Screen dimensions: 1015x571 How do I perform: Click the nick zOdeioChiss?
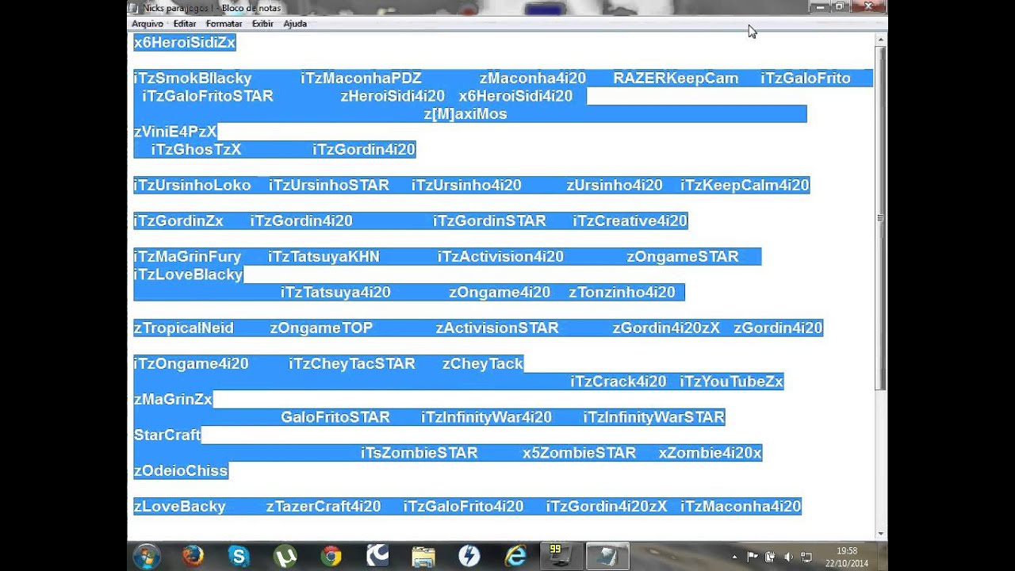click(x=181, y=471)
